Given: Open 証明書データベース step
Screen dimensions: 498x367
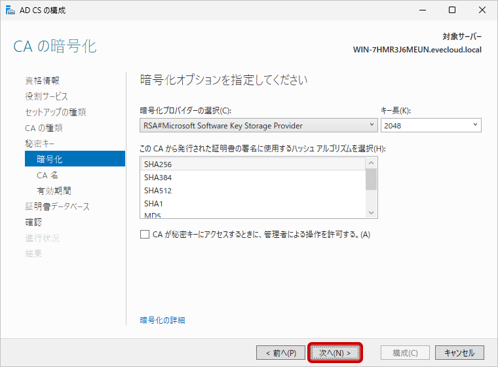Looking at the screenshot, I should [x=58, y=206].
